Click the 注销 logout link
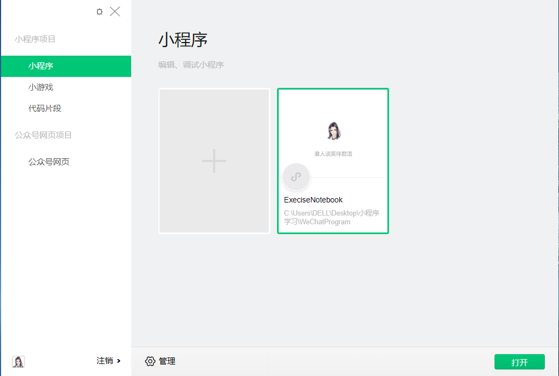 (x=104, y=361)
